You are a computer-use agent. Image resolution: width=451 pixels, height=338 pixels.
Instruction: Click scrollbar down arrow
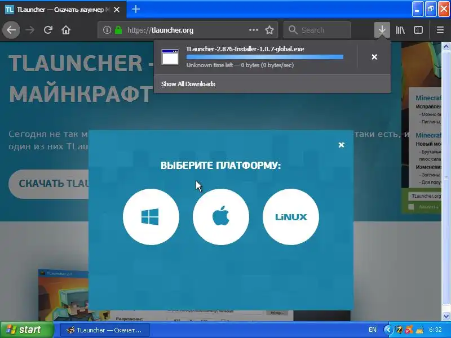(446, 316)
